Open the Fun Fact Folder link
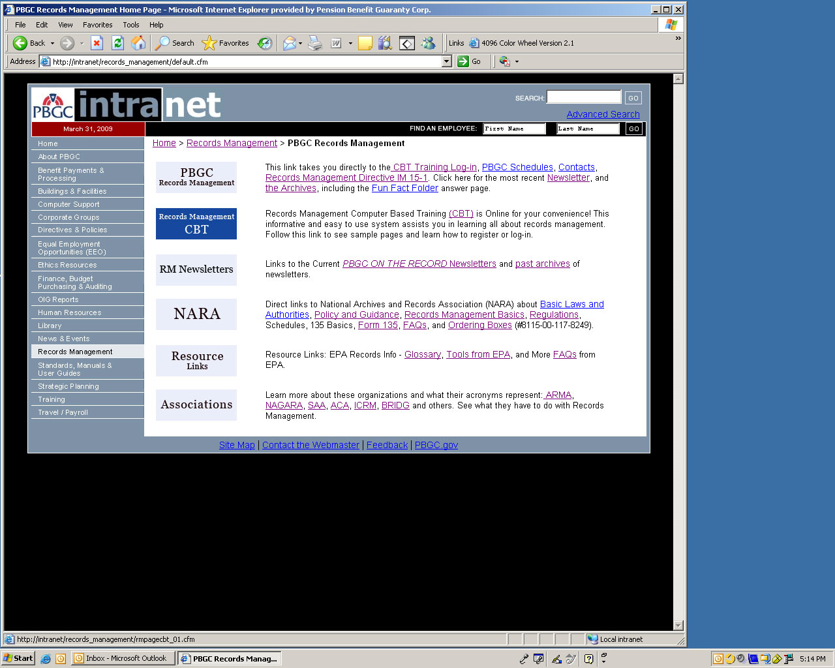The width and height of the screenshot is (835, 668). coord(405,189)
